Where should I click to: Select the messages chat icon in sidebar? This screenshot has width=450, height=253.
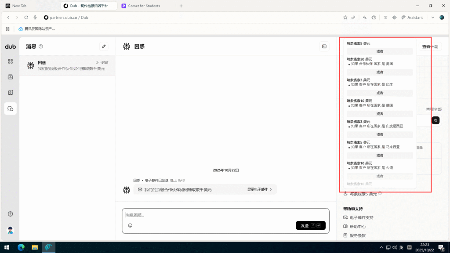point(11,108)
